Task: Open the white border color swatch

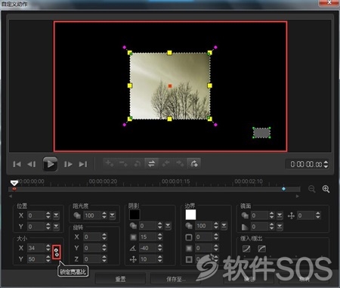Action: point(190,215)
